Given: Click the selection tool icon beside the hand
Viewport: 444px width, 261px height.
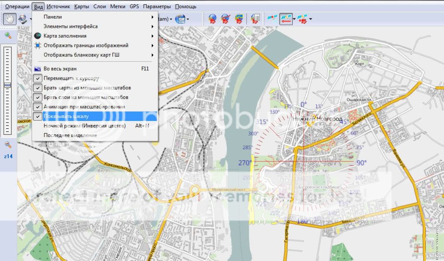Looking at the screenshot, I should (x=23, y=19).
